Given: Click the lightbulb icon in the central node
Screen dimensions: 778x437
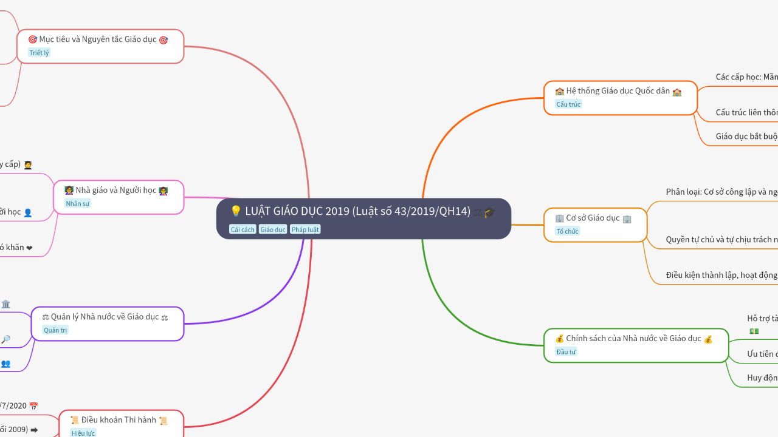Looking at the screenshot, I should 236,212.
